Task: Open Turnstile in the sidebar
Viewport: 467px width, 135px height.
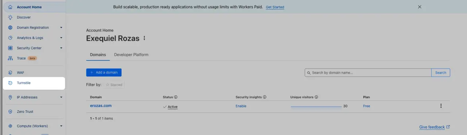Action: tap(34, 83)
